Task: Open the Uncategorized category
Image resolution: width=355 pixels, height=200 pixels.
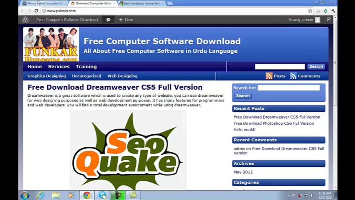Action: pyautogui.click(x=87, y=76)
